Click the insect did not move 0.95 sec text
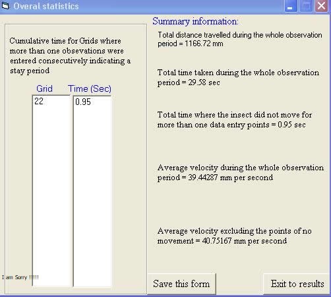This screenshot has height=297, width=331. [x=235, y=119]
